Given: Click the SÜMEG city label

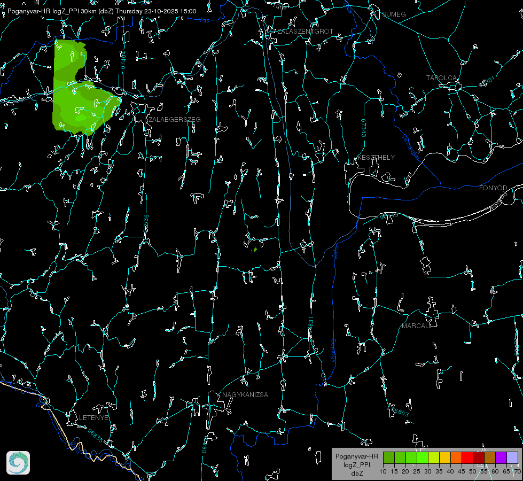Looking at the screenshot, I should [394, 14].
